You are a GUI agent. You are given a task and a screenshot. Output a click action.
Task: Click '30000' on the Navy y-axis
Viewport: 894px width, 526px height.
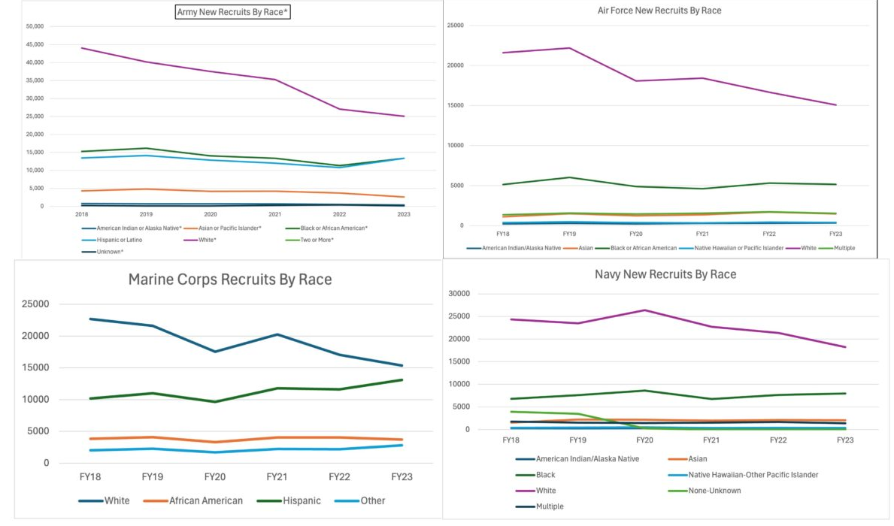pos(459,294)
